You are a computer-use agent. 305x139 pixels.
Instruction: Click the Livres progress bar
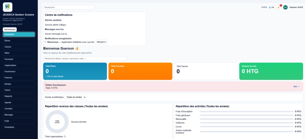point(247,127)
